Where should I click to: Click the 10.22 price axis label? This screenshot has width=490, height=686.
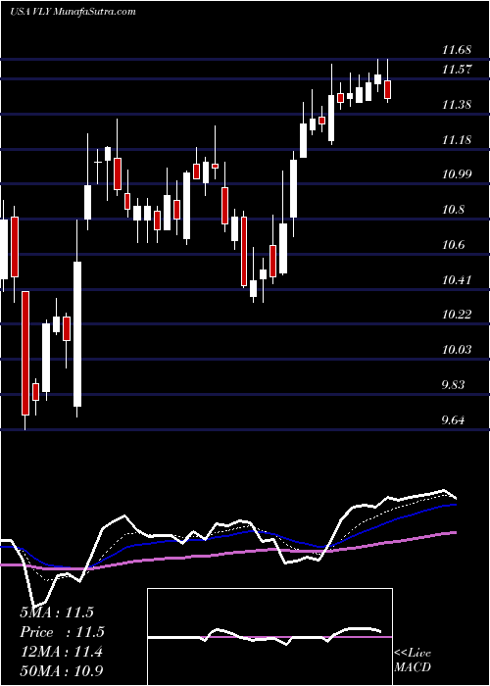point(457,315)
